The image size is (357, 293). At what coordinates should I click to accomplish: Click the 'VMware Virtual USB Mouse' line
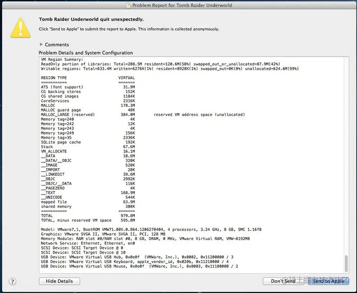139,266
